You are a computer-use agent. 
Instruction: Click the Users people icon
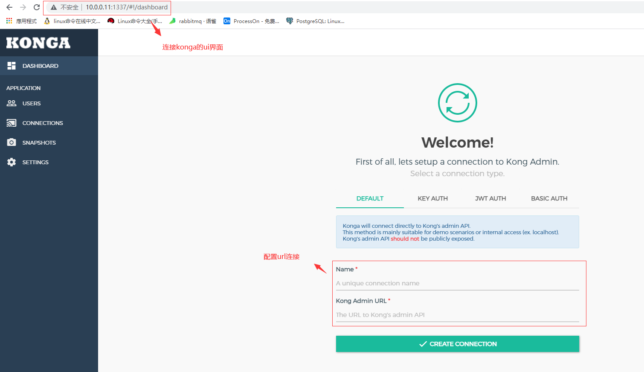12,103
